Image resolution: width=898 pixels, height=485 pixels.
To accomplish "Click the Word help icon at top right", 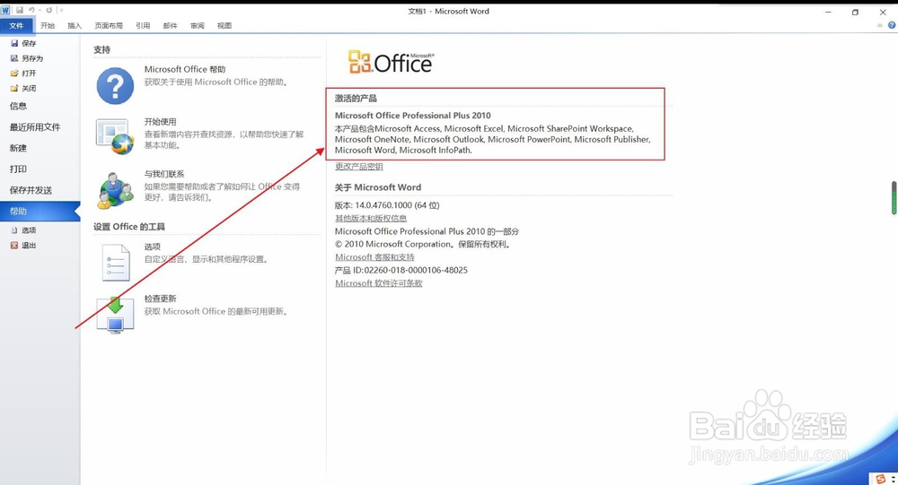I will [892, 26].
